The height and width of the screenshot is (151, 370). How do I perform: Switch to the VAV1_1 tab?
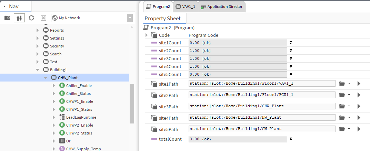tap(186, 6)
